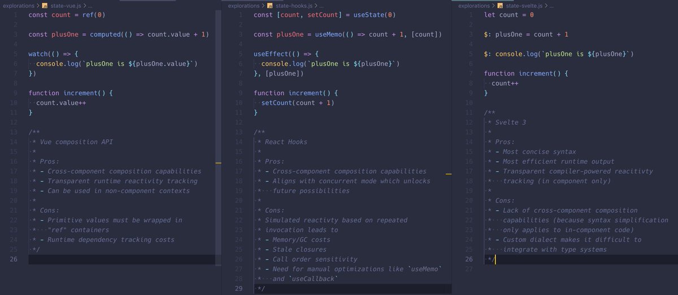Click '$: plusOne = count + 1' line
The height and width of the screenshot is (295, 678).
click(527, 34)
